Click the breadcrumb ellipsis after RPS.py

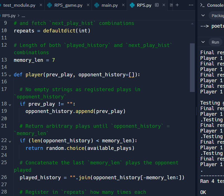click(x=23, y=16)
